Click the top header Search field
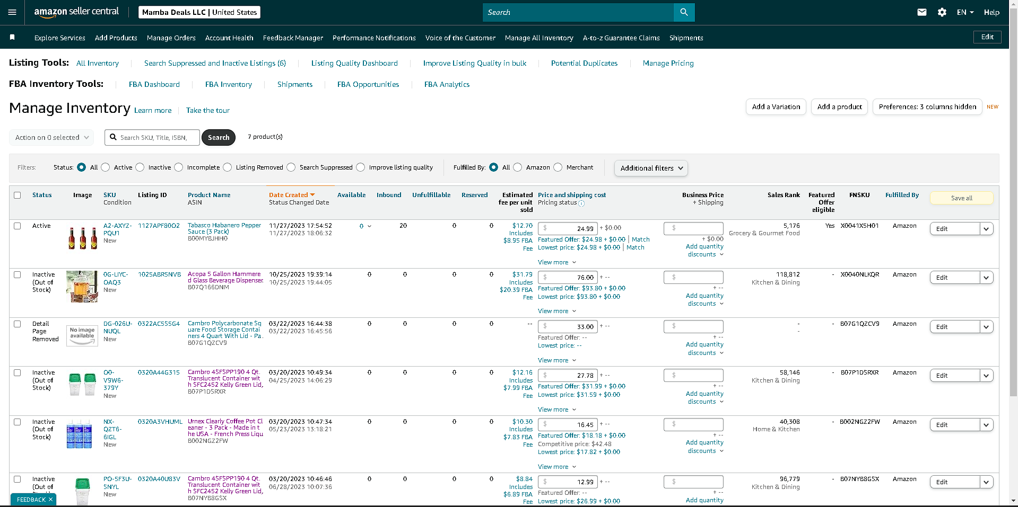The width and height of the screenshot is (1018, 507). point(578,12)
